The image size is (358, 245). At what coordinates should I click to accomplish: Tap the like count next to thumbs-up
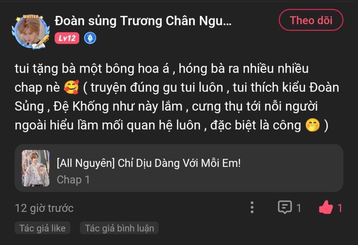click(x=340, y=208)
